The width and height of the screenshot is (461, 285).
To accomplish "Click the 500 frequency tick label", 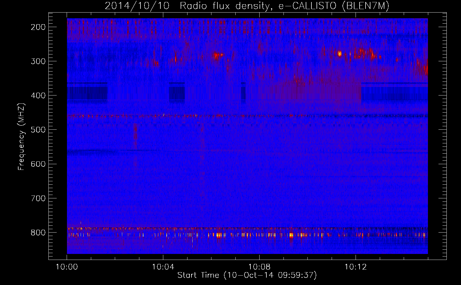I will click(x=38, y=130).
